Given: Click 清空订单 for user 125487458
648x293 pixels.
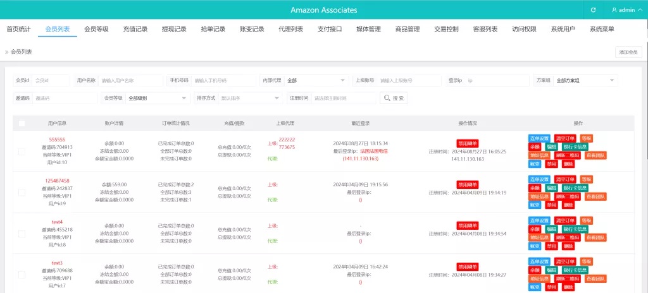Looking at the screenshot, I should tap(565, 179).
